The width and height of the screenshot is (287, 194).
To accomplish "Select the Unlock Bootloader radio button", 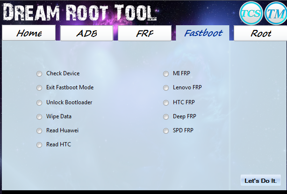I will click(39, 103).
